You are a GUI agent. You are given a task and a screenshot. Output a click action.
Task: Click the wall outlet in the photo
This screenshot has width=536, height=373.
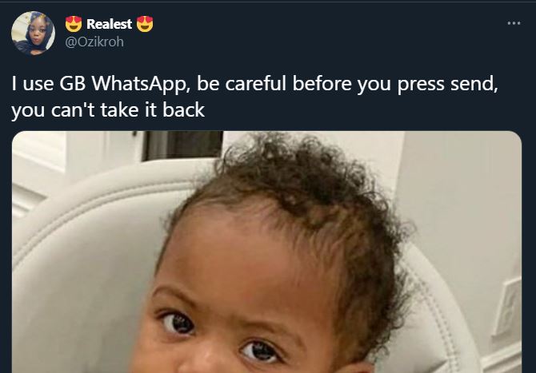(x=506, y=305)
